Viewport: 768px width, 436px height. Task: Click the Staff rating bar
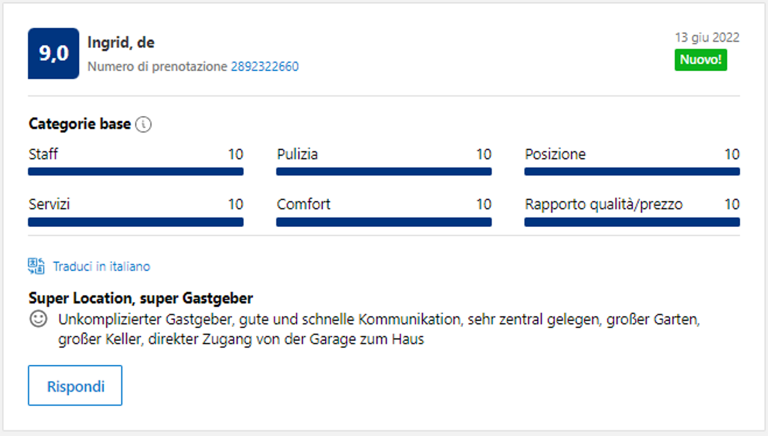point(135,172)
